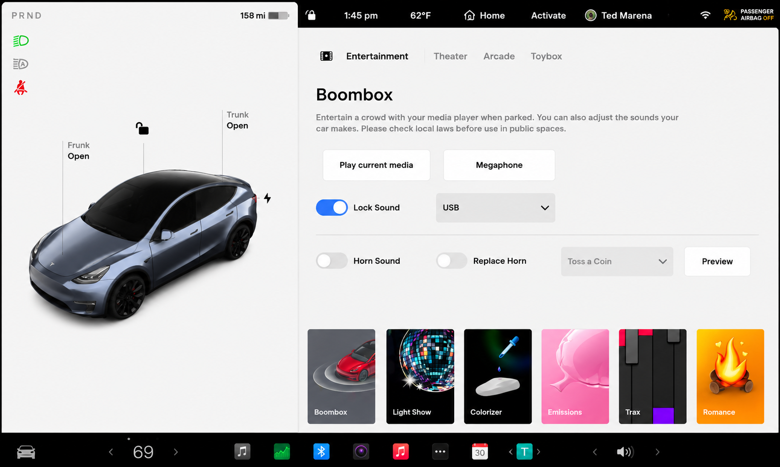Viewport: 780px width, 467px height.
Task: Tap the speaker volume icon
Action: [x=625, y=452]
